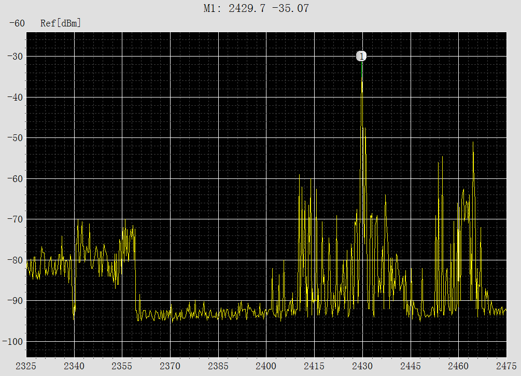Click the -70 y-axis label
Image resolution: width=521 pixels, height=376 pixels.
click(15, 219)
